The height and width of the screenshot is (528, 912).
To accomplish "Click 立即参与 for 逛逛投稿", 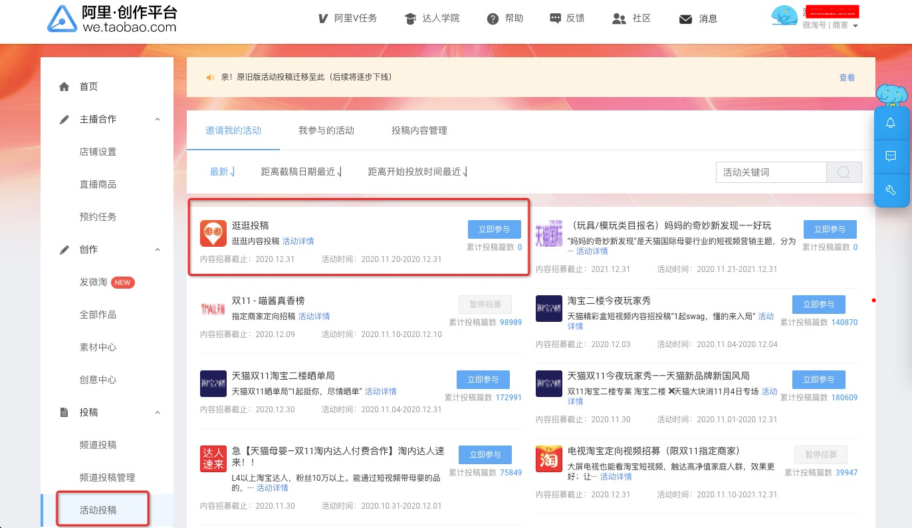I will click(x=495, y=229).
